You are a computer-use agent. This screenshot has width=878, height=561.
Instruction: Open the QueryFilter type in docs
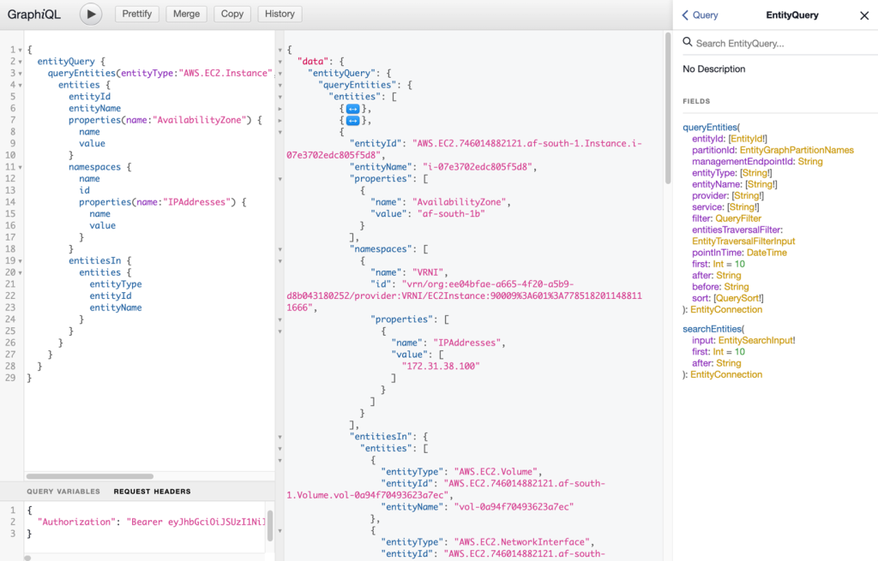coord(738,218)
